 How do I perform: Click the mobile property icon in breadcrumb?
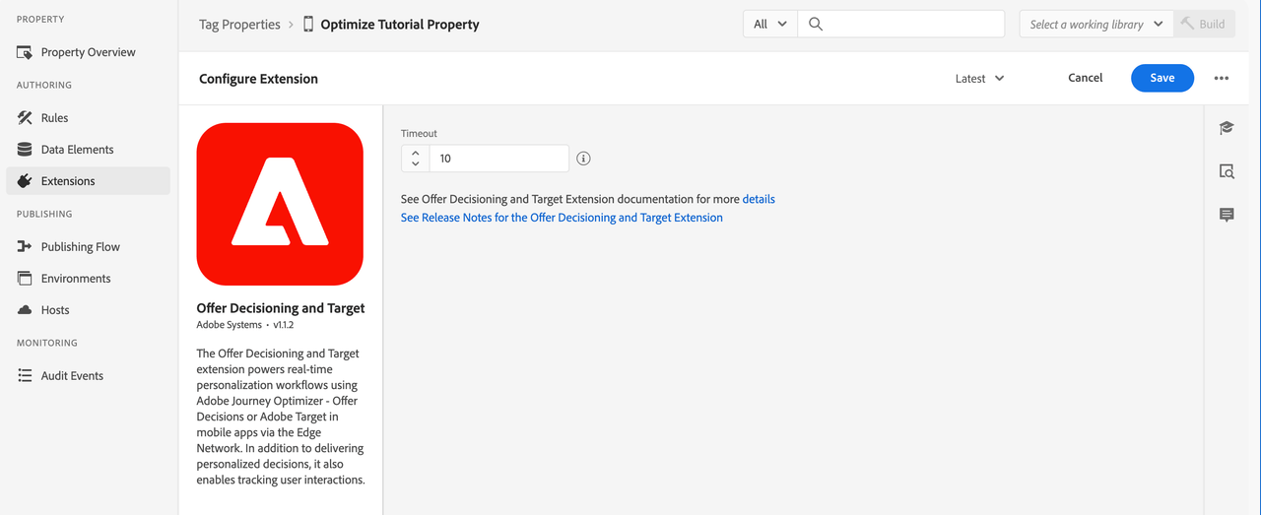click(308, 25)
